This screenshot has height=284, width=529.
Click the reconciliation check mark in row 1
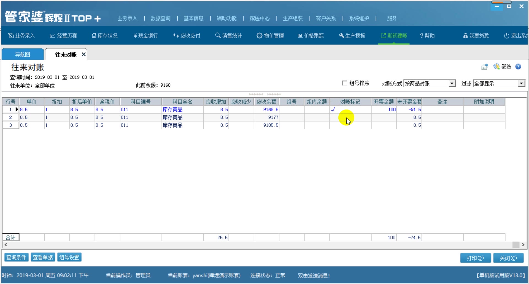[333, 110]
